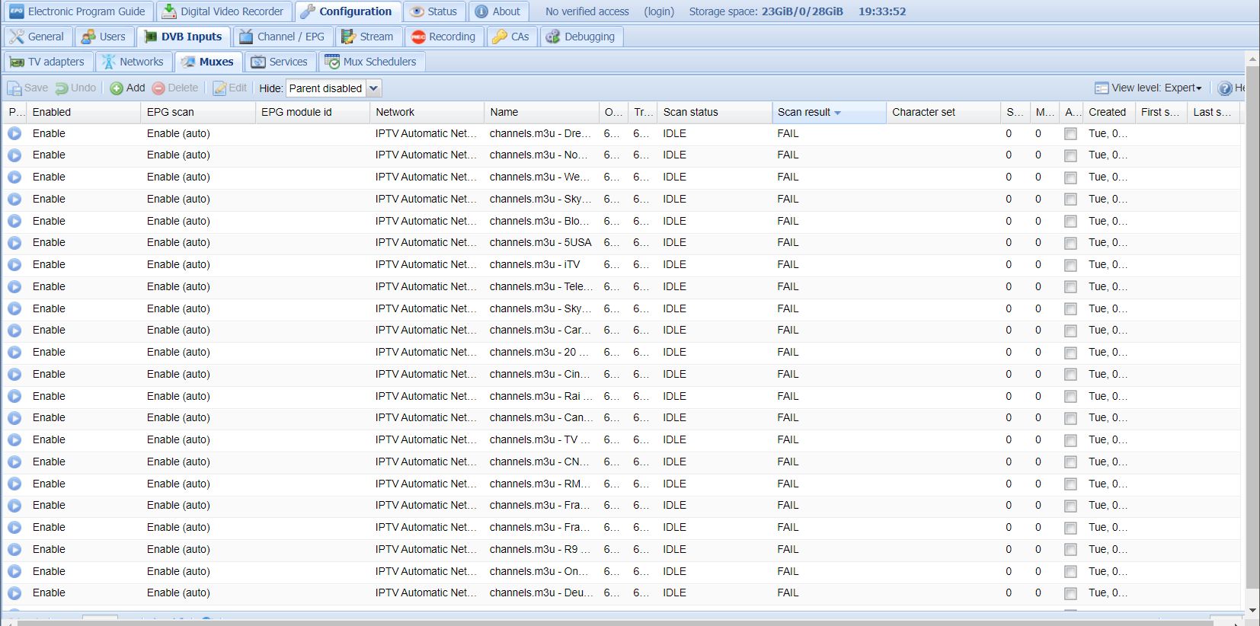Open the Recording tab
Image resolution: width=1260 pixels, height=626 pixels.
[443, 37]
